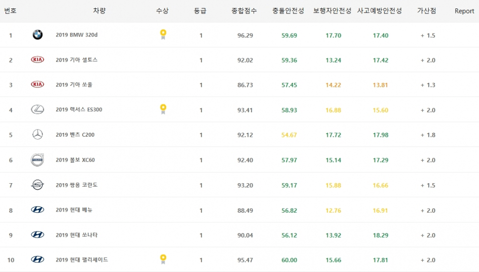This screenshot has height=272, width=479.
Task: Click the Kia logo in the 셀토스 row
Action: pos(37,59)
